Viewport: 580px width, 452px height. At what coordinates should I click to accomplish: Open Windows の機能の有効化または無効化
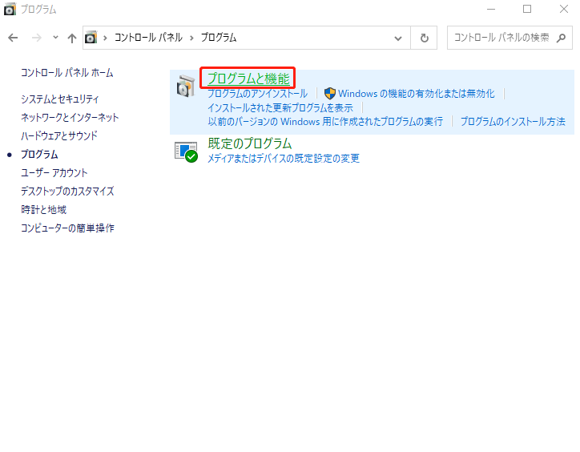click(x=416, y=93)
